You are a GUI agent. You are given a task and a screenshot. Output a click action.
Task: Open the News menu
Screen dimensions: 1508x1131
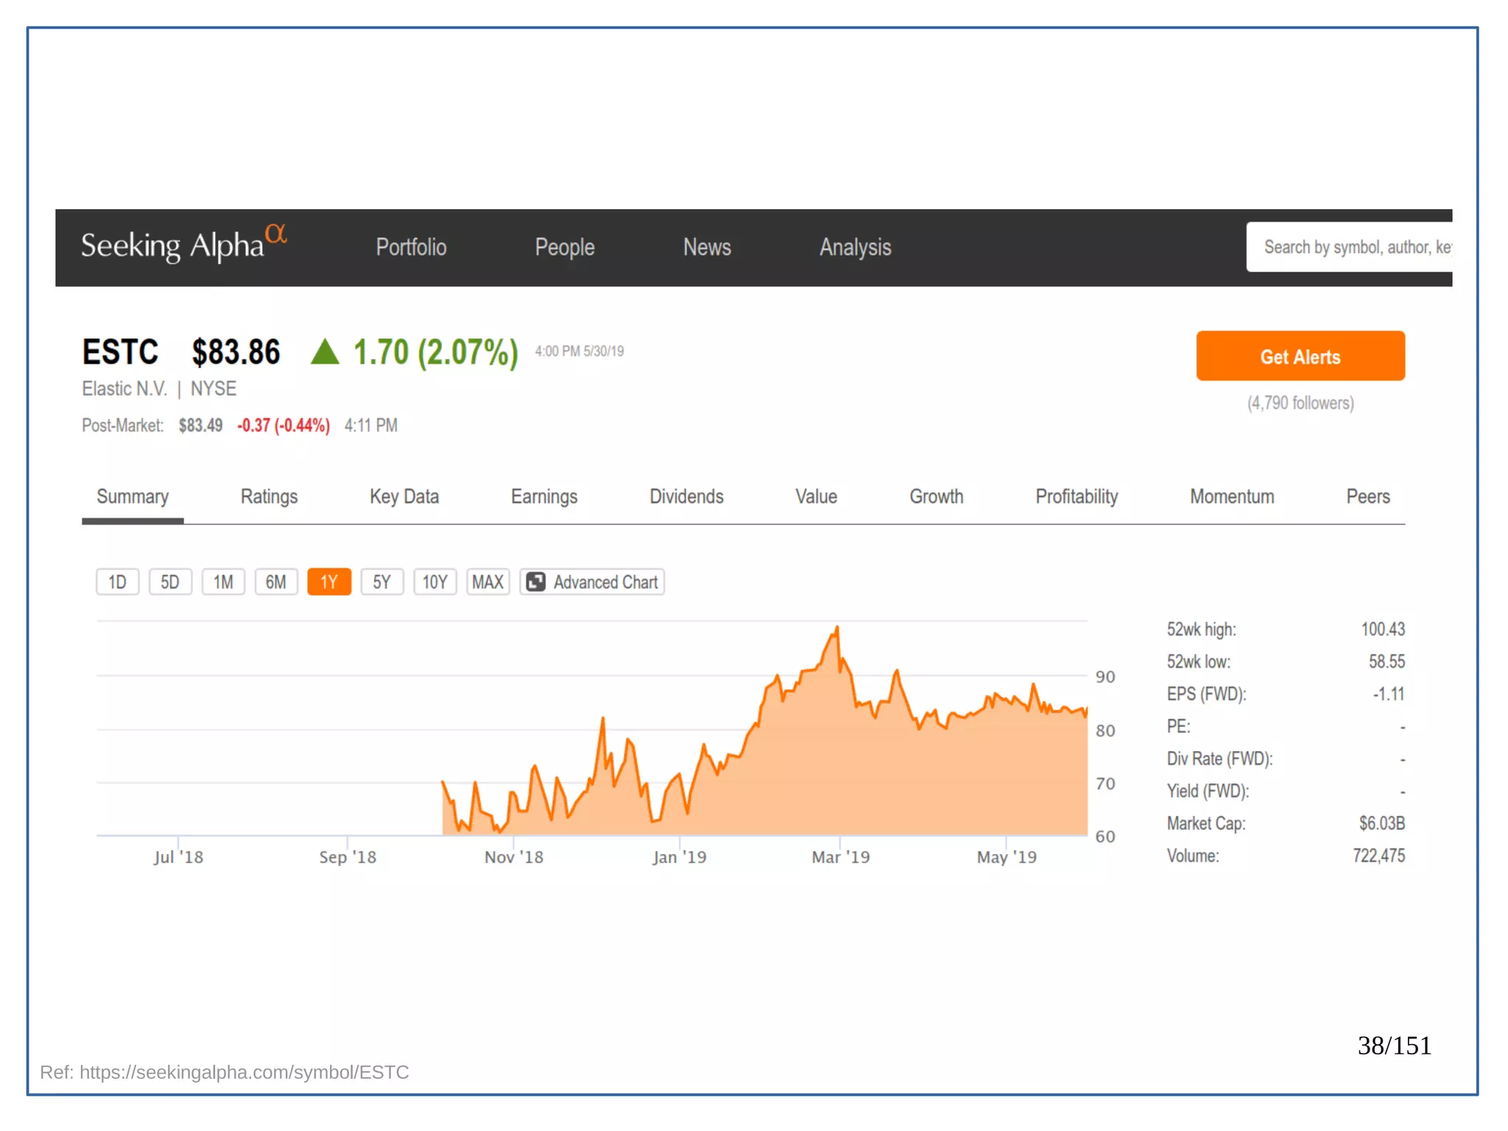[707, 247]
